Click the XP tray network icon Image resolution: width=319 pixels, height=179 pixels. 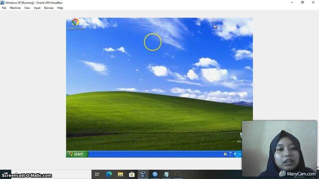[x=230, y=154]
